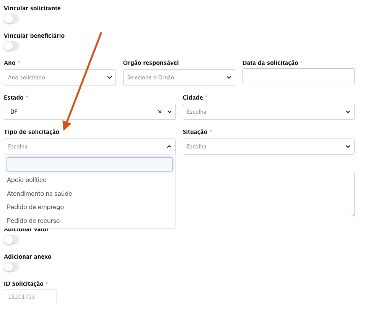Collapse the Tipo de solicitação dropdown arrow

(169, 147)
